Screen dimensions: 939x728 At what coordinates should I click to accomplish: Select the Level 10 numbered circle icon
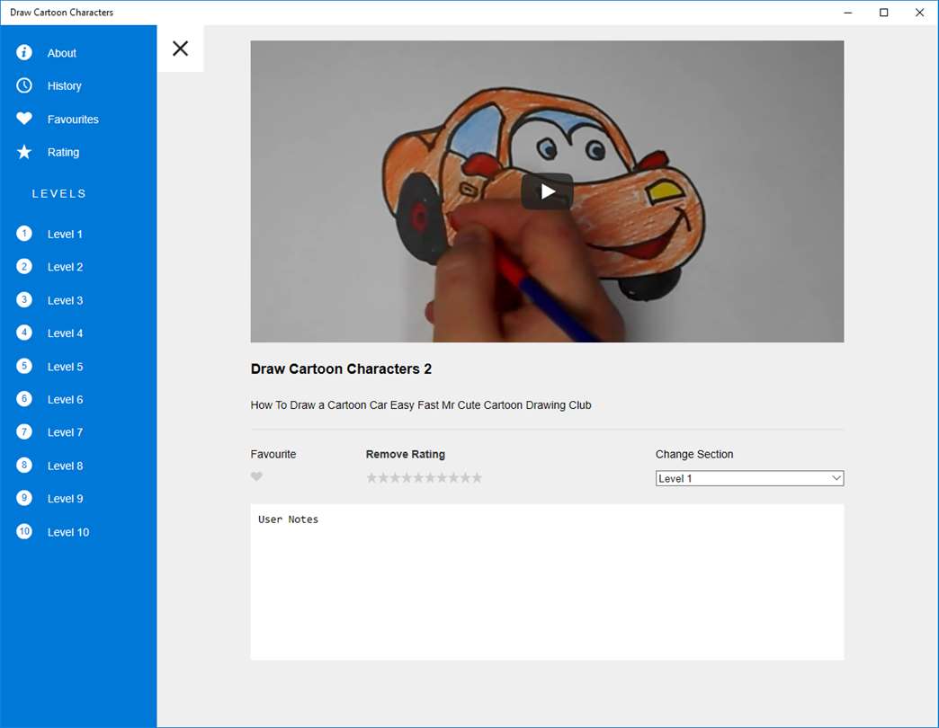pos(24,531)
